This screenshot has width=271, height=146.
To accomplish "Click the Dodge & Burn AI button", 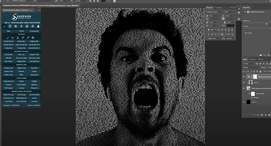I will click(x=9, y=81).
